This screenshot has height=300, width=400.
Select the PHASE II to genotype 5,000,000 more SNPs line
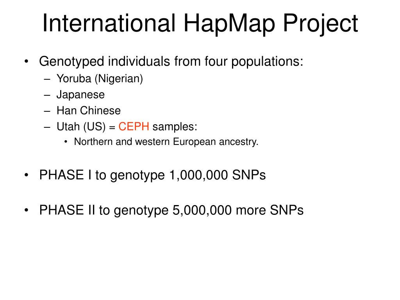pos(171,211)
